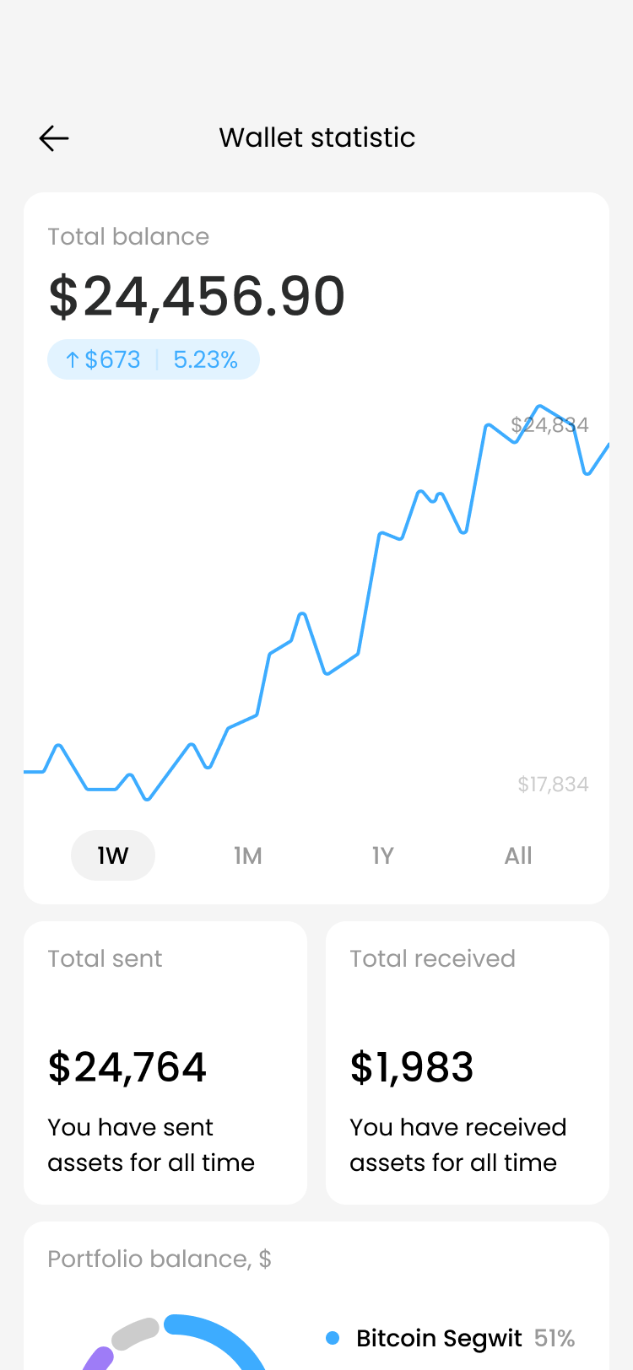Image resolution: width=633 pixels, height=1370 pixels.
Task: Click the $24,456.90 total balance amount
Action: pos(197,296)
